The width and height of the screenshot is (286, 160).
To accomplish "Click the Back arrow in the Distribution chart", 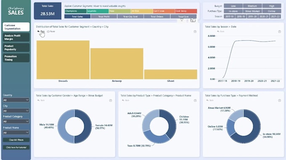I will 39,31.
